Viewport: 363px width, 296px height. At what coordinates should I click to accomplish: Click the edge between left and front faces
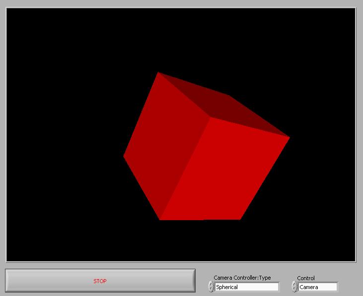(x=185, y=169)
